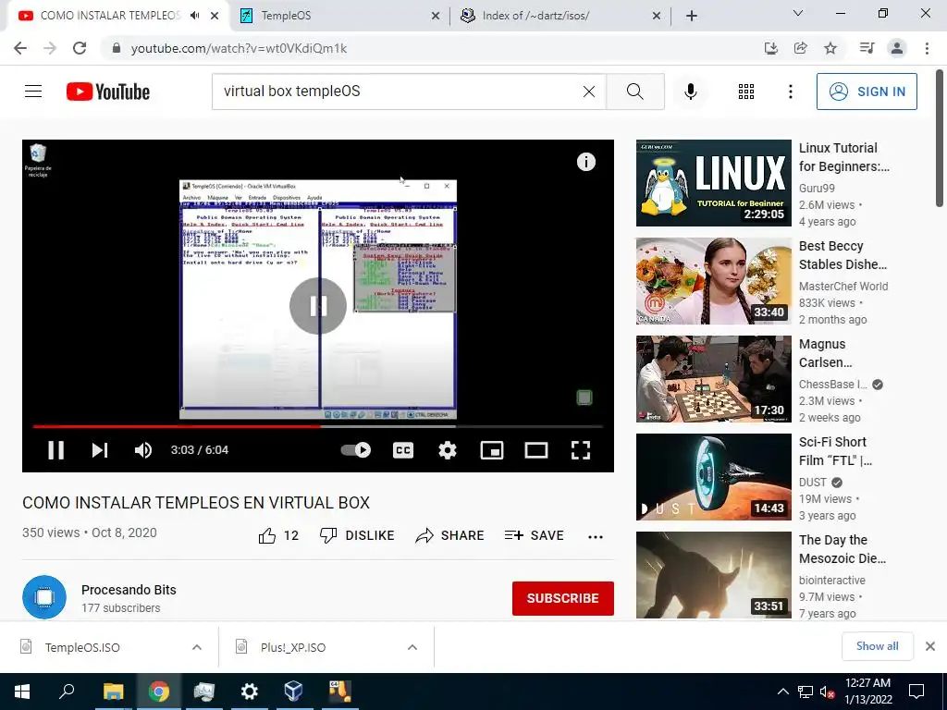Screen dimensions: 947x710
Task: Search with your voice microphone
Action: pos(690,92)
